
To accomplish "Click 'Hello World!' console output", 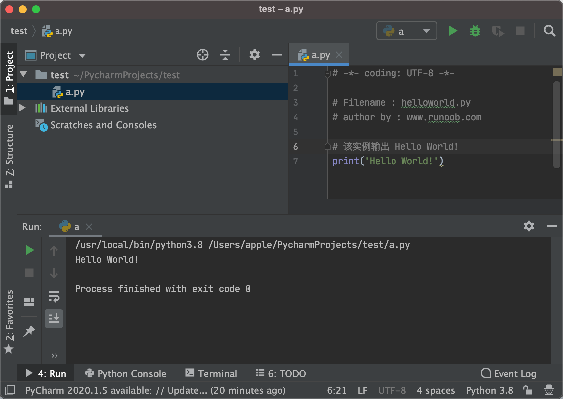I will click(x=107, y=259).
